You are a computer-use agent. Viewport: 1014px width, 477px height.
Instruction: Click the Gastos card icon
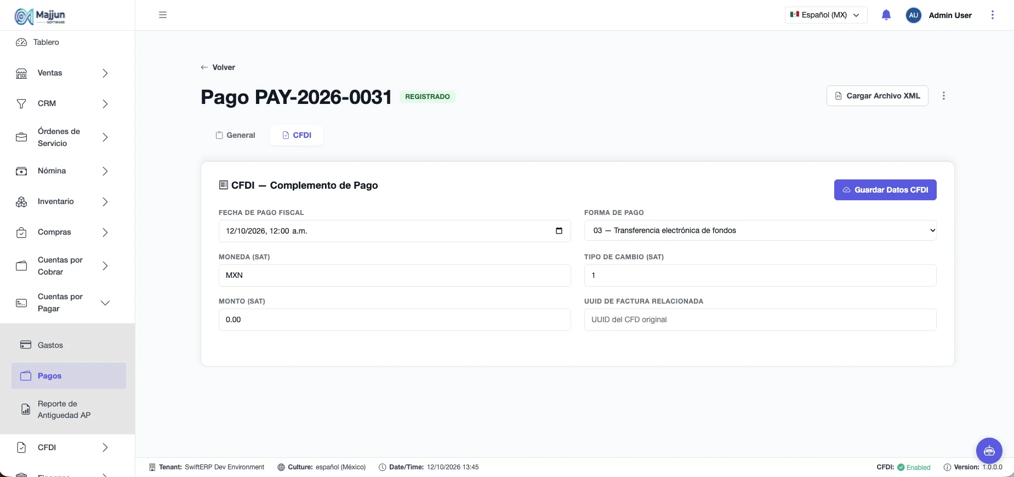pyautogui.click(x=26, y=345)
